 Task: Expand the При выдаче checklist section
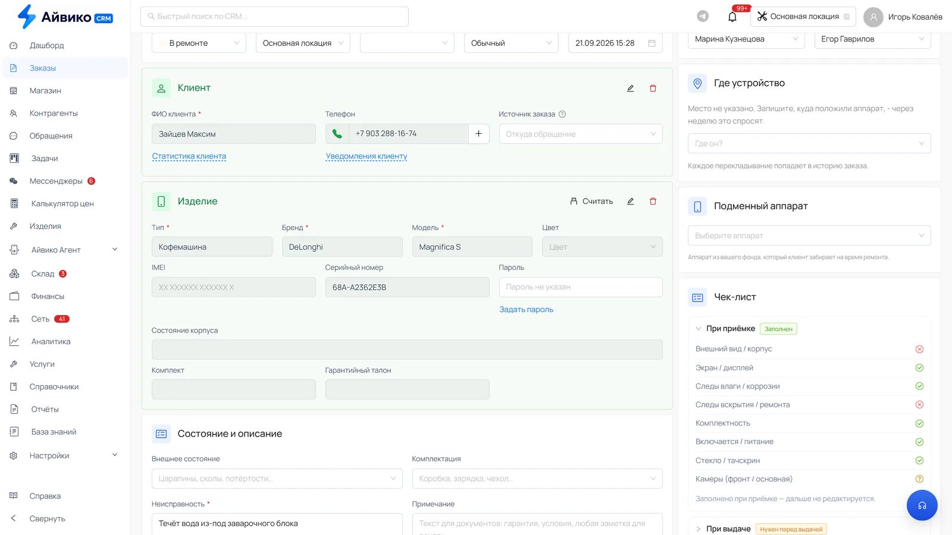[x=699, y=529]
